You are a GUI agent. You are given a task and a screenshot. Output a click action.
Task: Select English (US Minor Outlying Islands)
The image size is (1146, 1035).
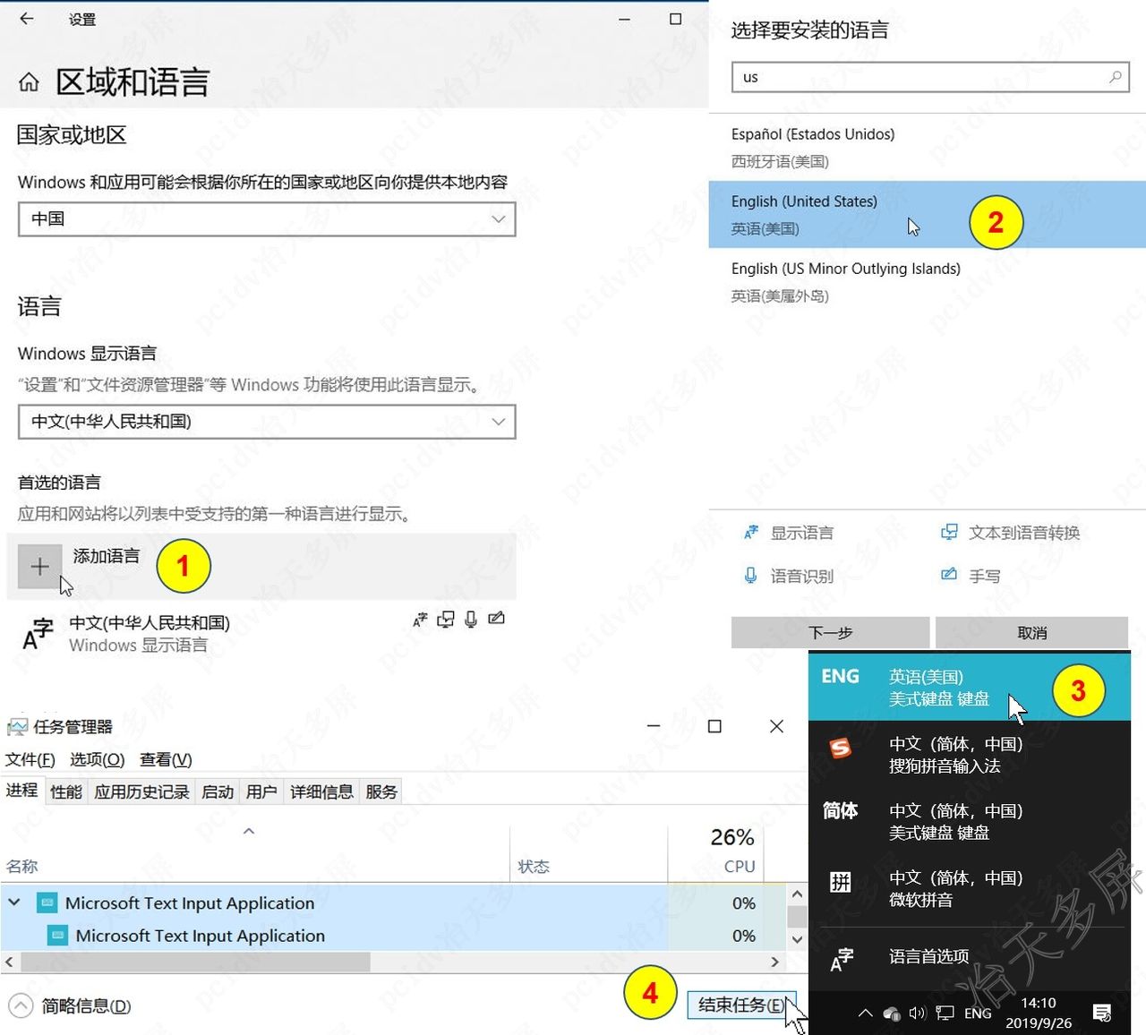tap(927, 282)
